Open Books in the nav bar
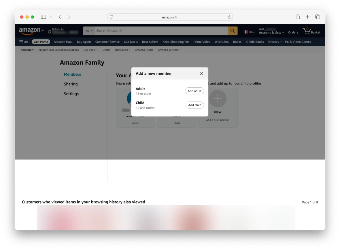Viewport: 340px width, 250px height. (237, 42)
